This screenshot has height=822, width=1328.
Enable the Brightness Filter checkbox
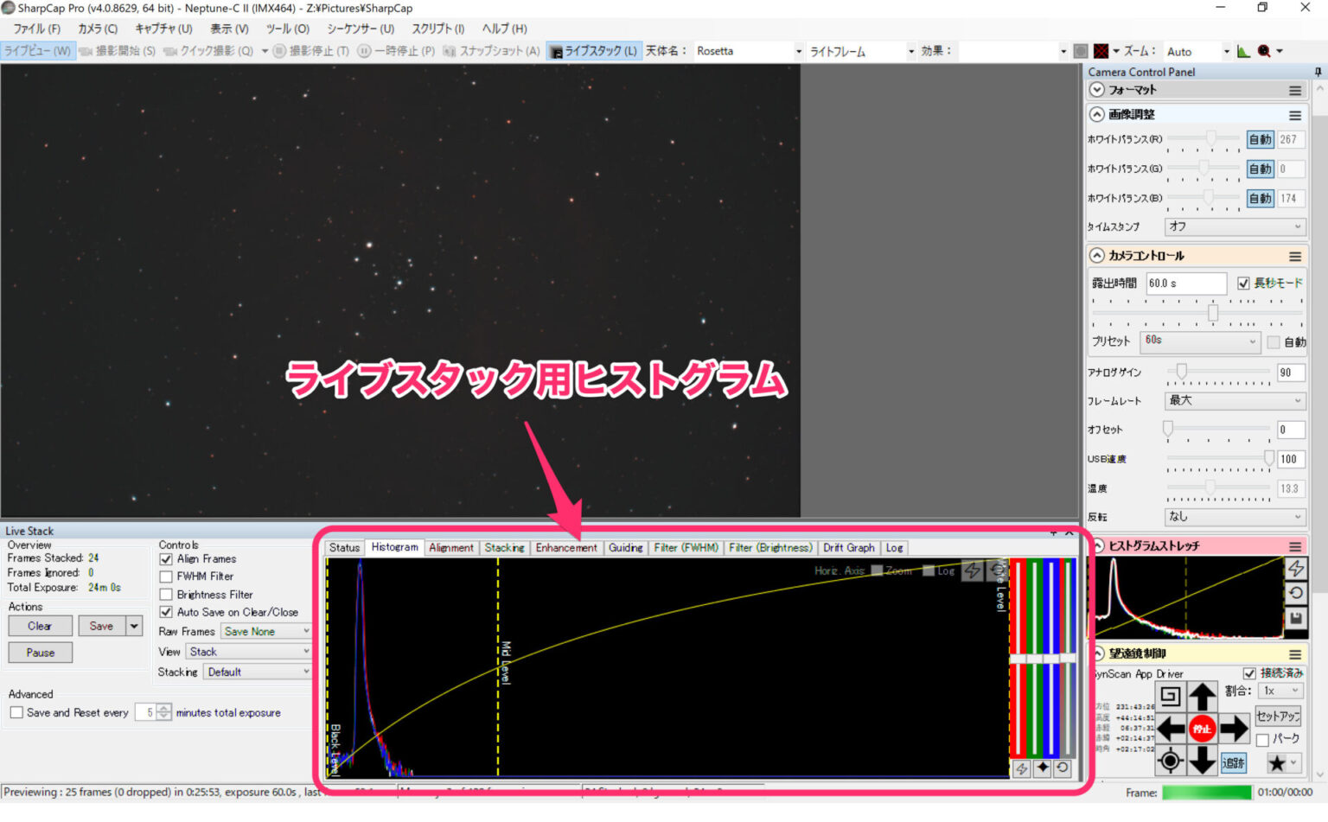(x=166, y=595)
